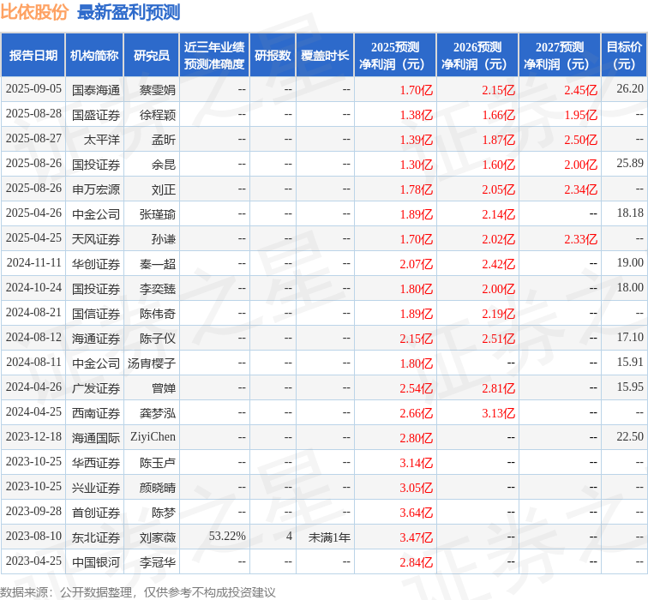Click researcher 蔡雯娟
The width and height of the screenshot is (648, 600).
(158, 90)
